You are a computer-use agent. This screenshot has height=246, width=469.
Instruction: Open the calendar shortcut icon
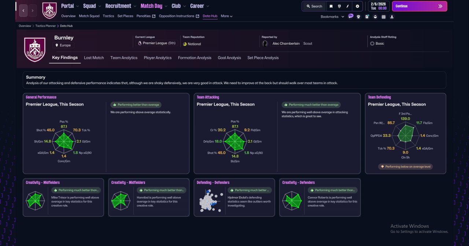pos(384,16)
